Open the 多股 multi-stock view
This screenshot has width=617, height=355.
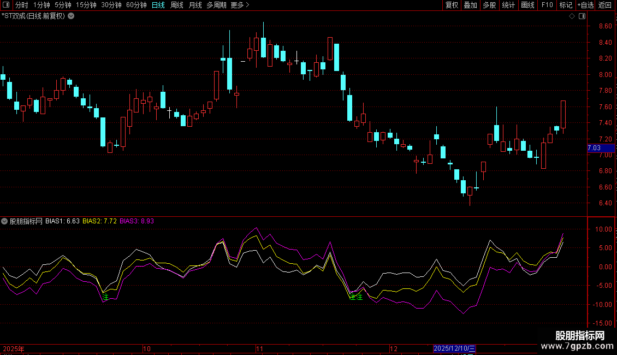tap(490, 5)
